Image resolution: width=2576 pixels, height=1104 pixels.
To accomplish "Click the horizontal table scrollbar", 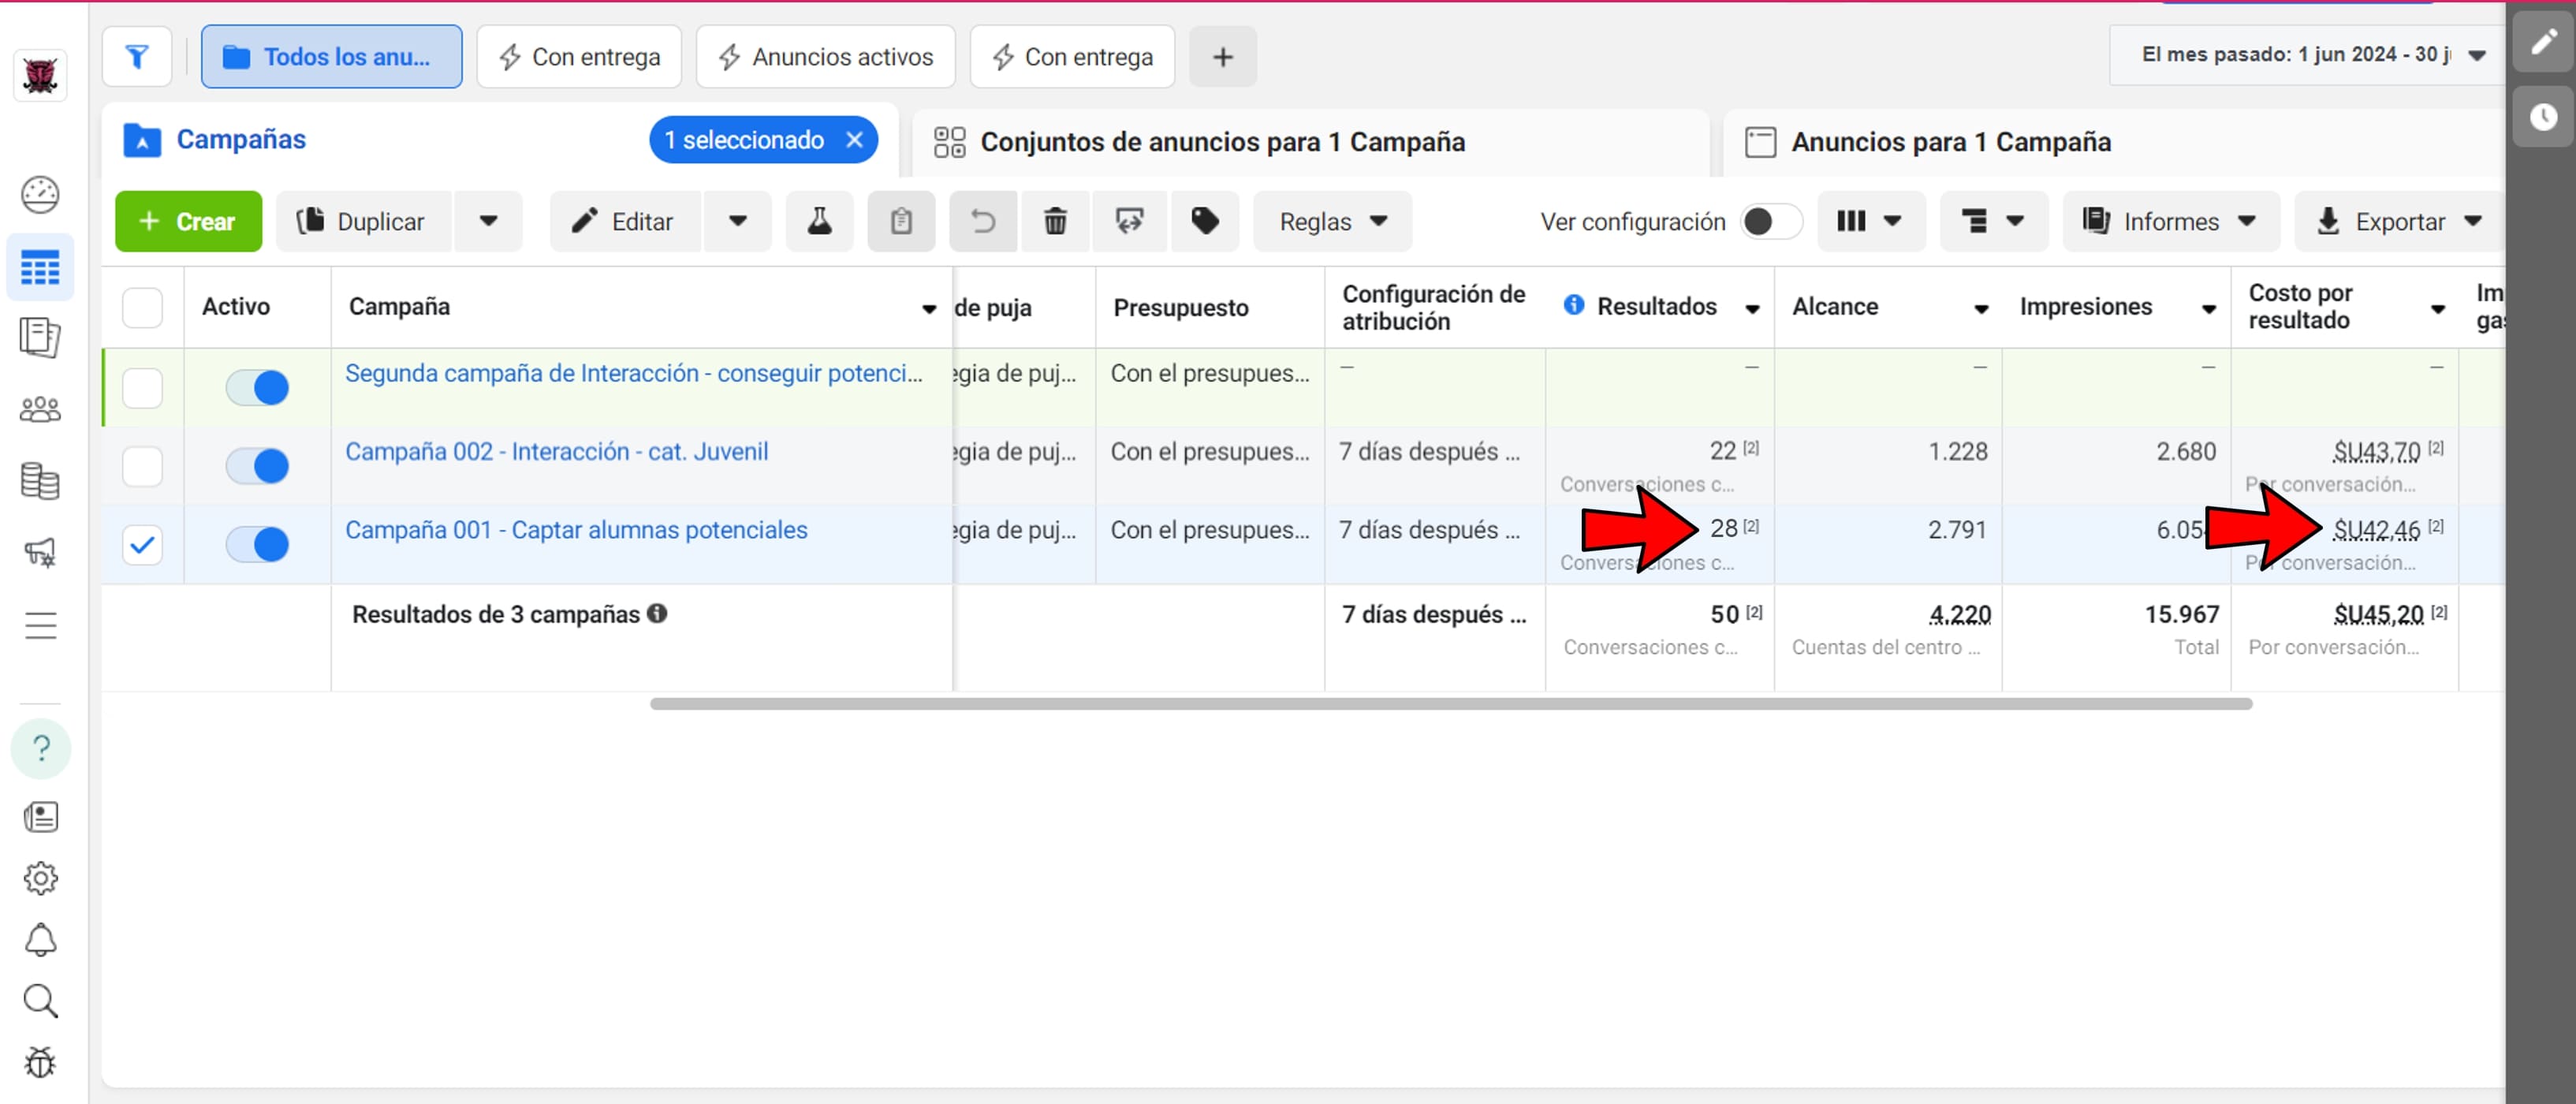I will click(x=1450, y=704).
